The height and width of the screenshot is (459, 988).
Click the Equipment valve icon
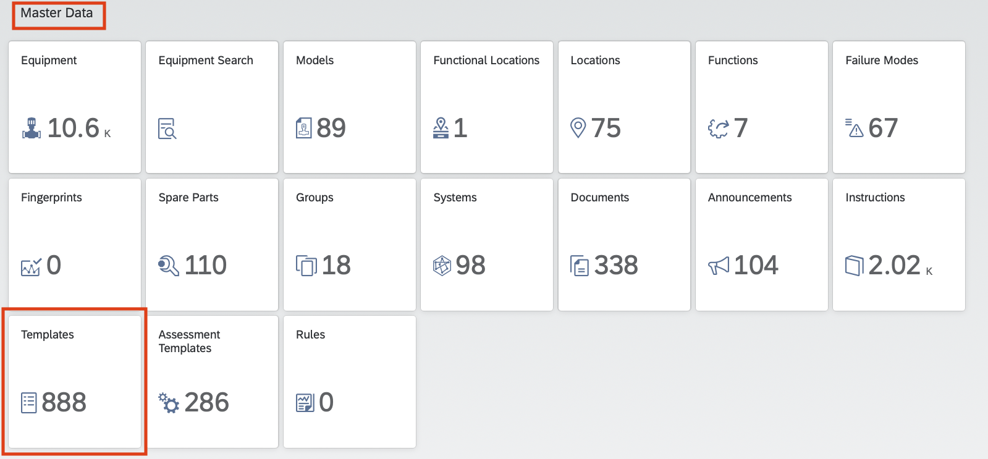point(32,128)
